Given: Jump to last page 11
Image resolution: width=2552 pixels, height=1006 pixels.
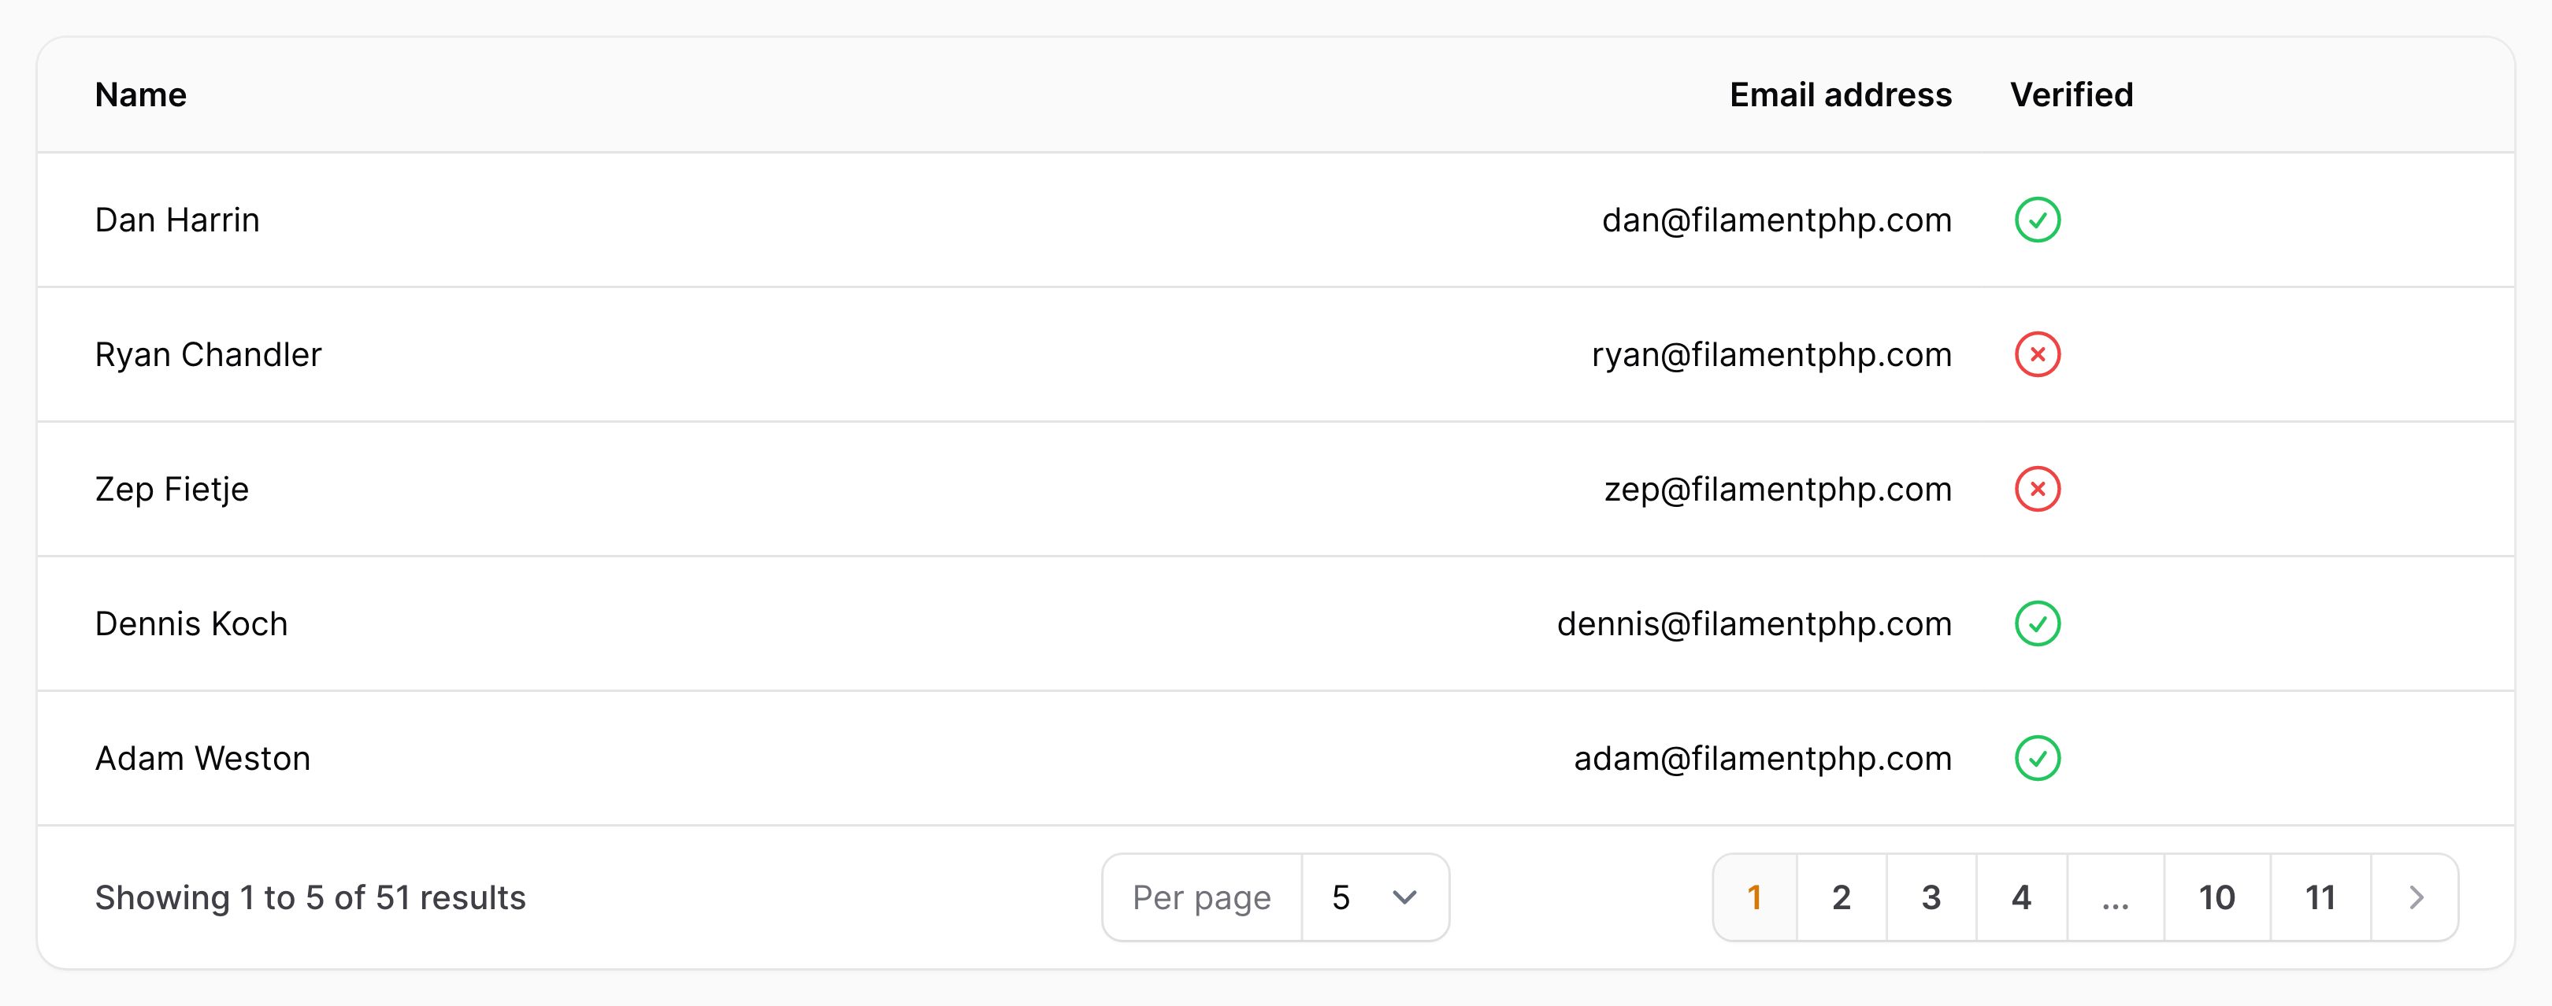Looking at the screenshot, I should pyautogui.click(x=2320, y=897).
